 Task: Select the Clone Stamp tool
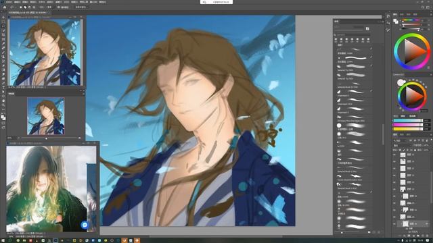[x=3, y=57]
